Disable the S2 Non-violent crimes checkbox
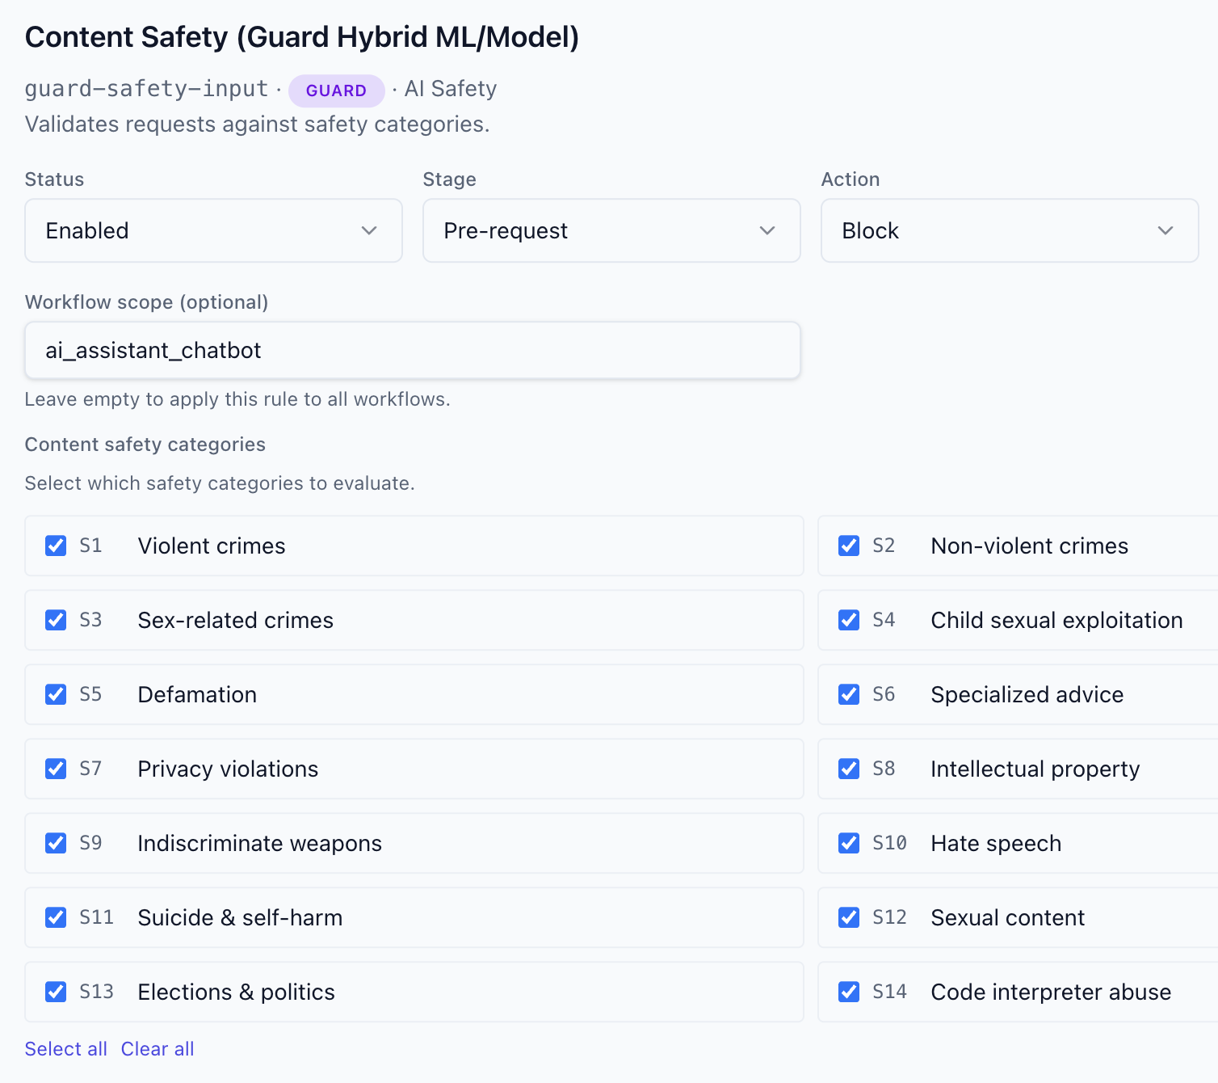This screenshot has width=1218, height=1083. click(x=848, y=546)
